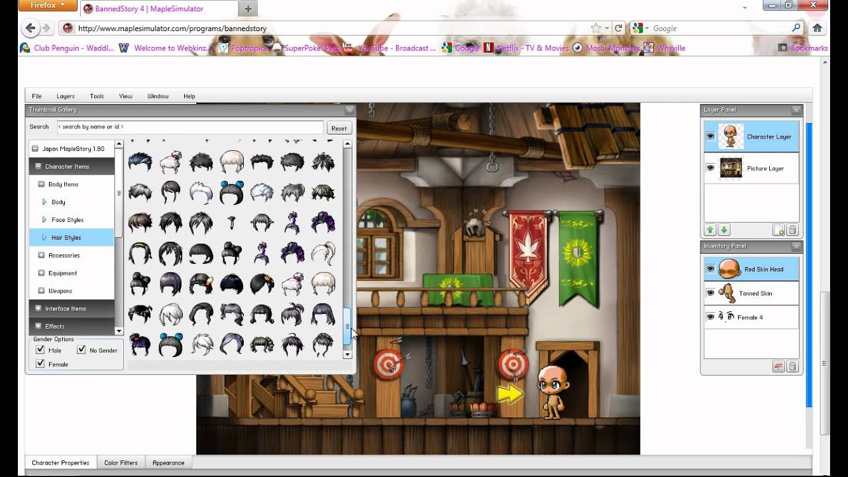Select the blue spiky hair thumbnail
Image resolution: width=848 pixels, height=477 pixels.
(x=140, y=162)
